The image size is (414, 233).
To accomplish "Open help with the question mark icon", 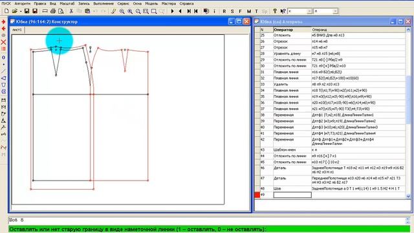I will tap(275, 11).
